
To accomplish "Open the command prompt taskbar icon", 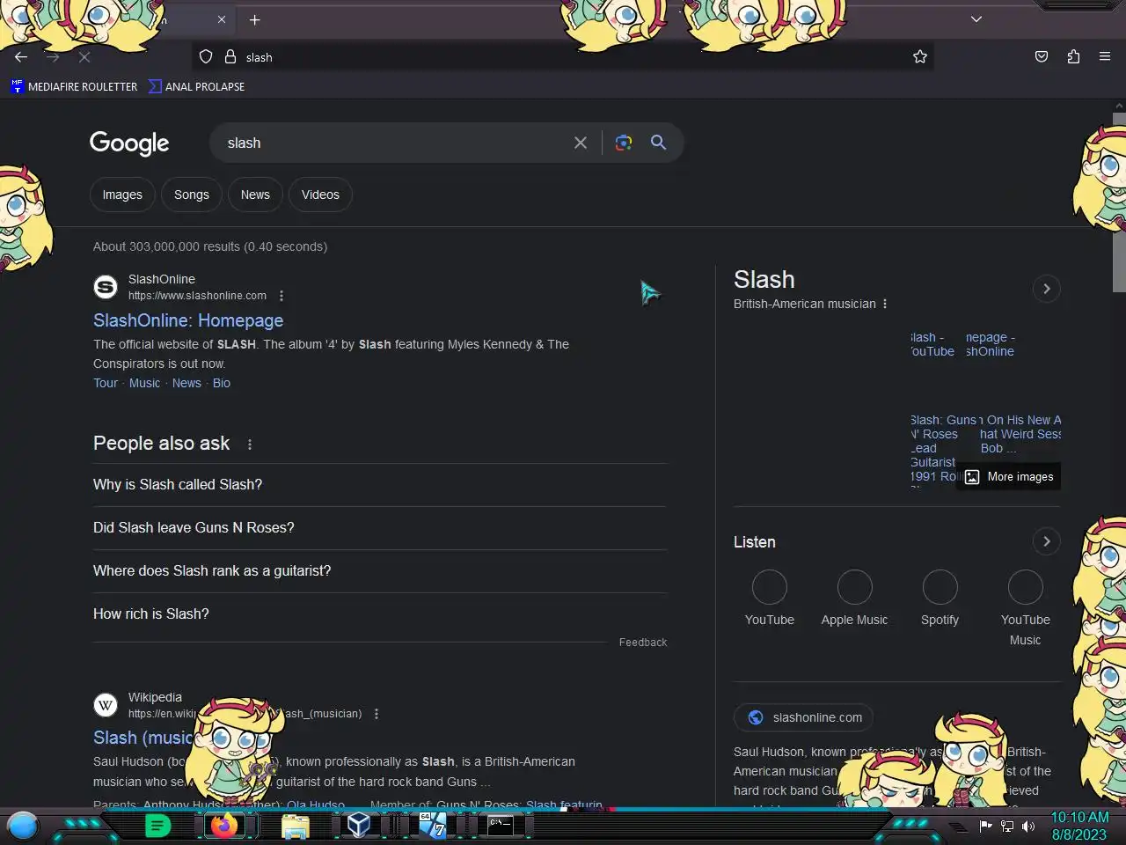I will click(x=501, y=825).
